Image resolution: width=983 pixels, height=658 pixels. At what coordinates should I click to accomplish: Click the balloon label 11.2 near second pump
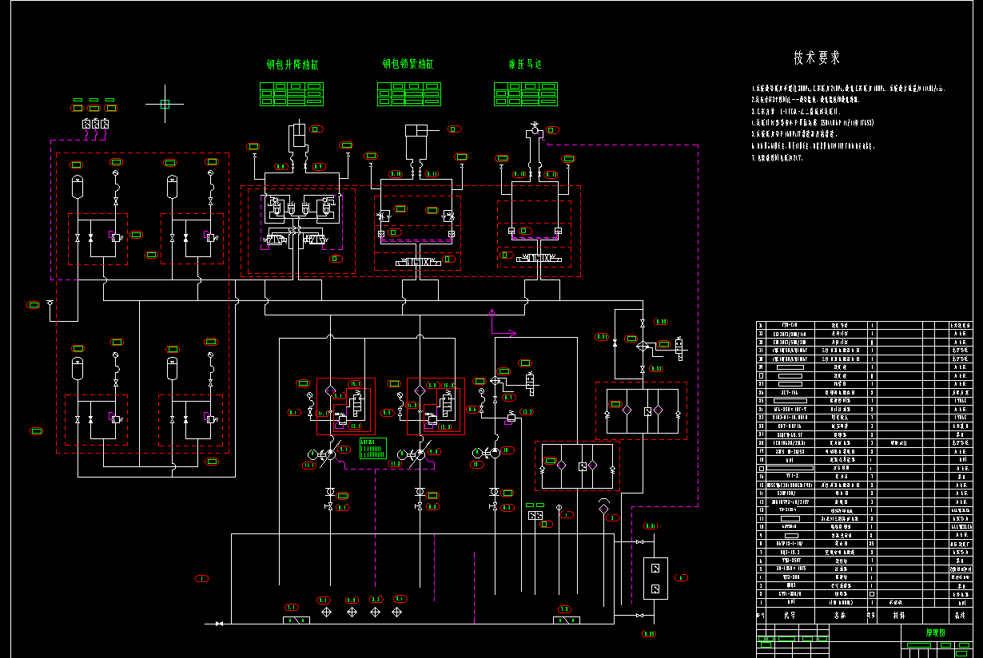[x=396, y=464]
